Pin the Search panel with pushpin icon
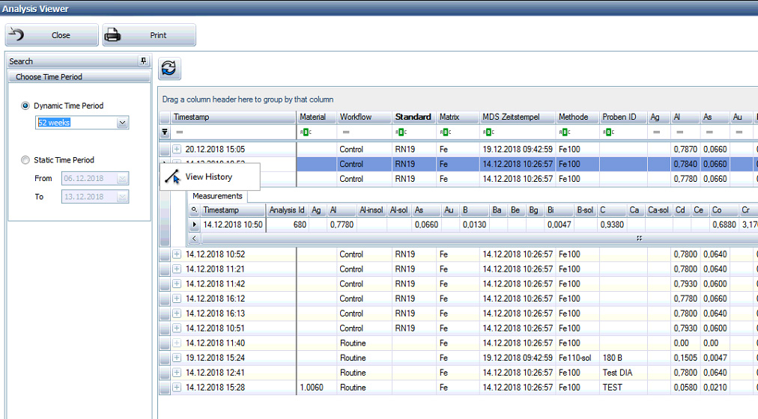Viewport: 758px width, 419px height. (144, 61)
